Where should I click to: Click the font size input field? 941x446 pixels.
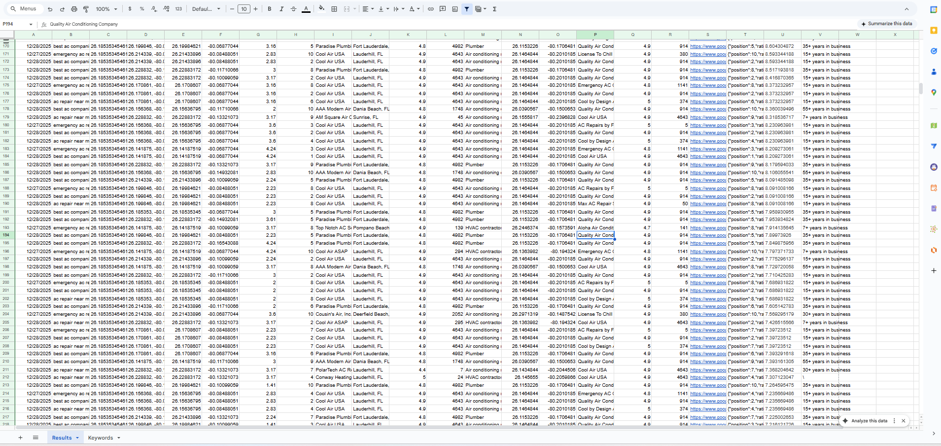pos(244,9)
